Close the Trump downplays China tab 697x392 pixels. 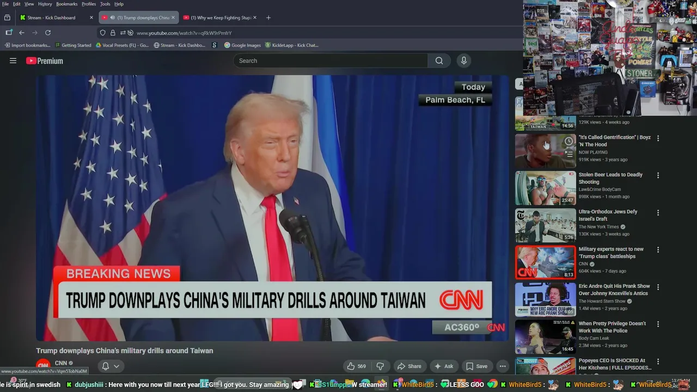coord(173,17)
